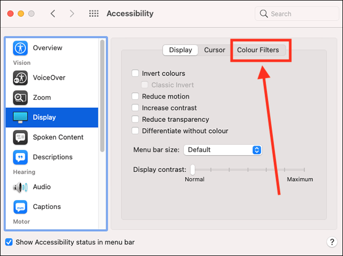
Task: Click the Zoom magnifier icon
Action: tap(21, 98)
